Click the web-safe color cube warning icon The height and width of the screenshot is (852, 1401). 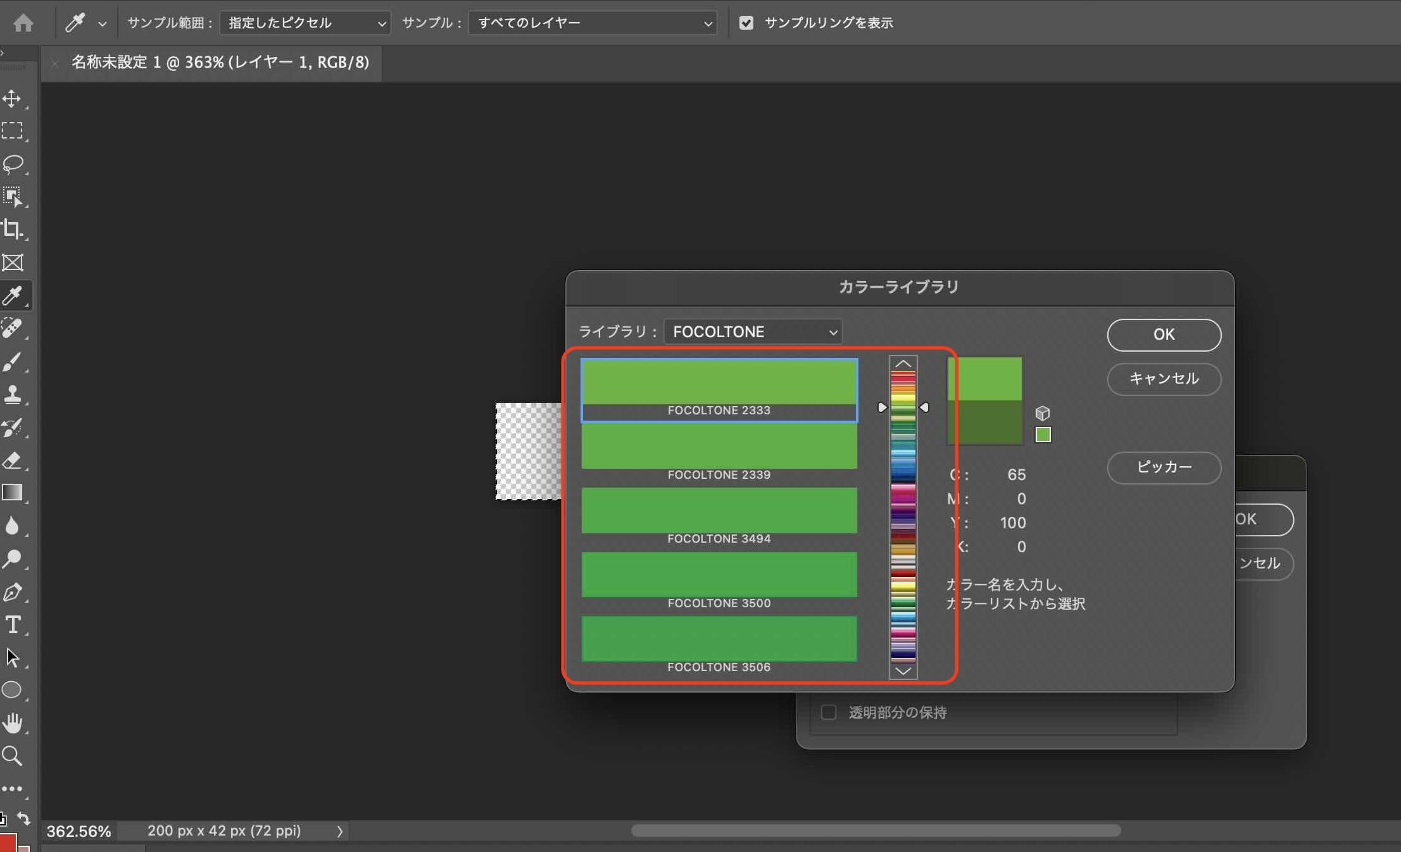pos(1043,413)
